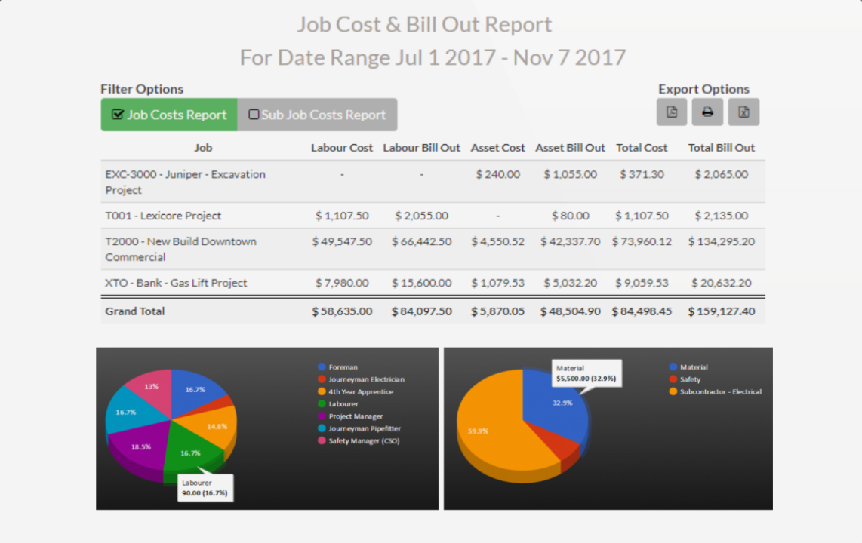This screenshot has height=543, width=862.
Task: Toggle the Job Costs Report checkbox
Action: point(118,115)
